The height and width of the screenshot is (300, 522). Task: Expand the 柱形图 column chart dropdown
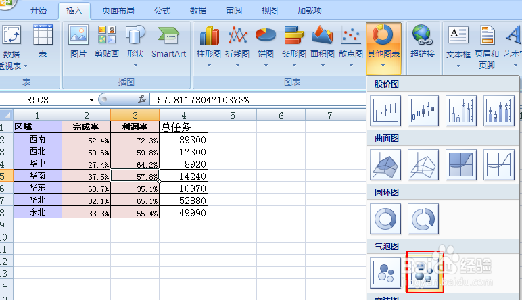tap(209, 46)
